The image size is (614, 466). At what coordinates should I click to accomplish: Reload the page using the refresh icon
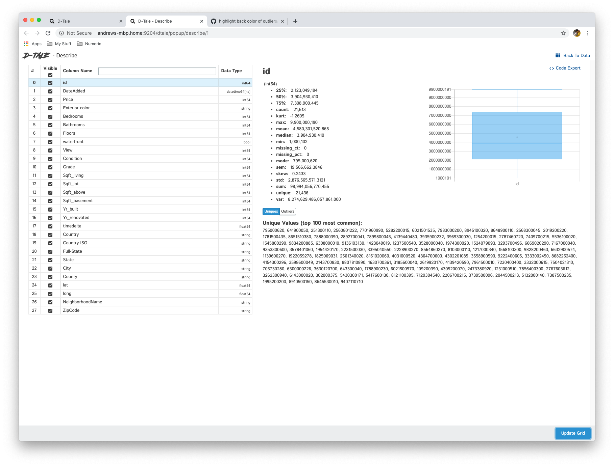click(48, 33)
